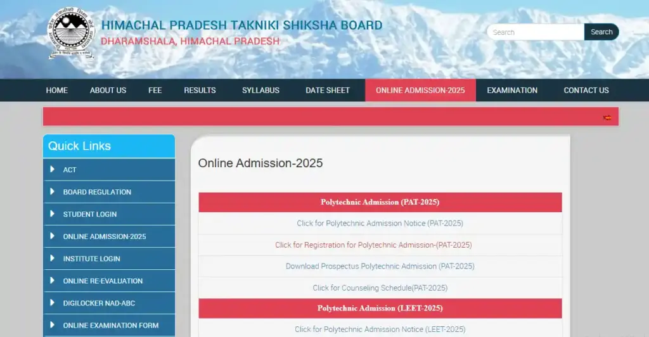Open the Syllabus menu item
The width and height of the screenshot is (649, 337).
(x=260, y=90)
